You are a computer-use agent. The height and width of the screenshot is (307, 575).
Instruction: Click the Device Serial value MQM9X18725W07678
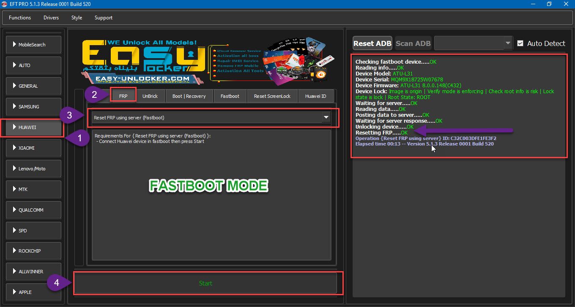(x=418, y=79)
